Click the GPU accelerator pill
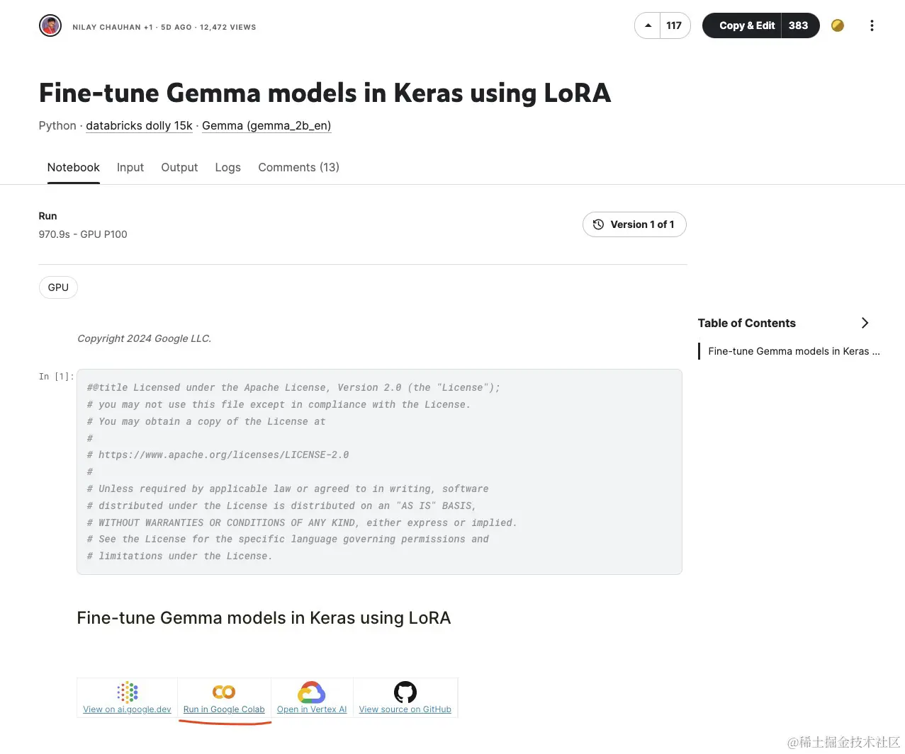905x754 pixels. pyautogui.click(x=58, y=287)
